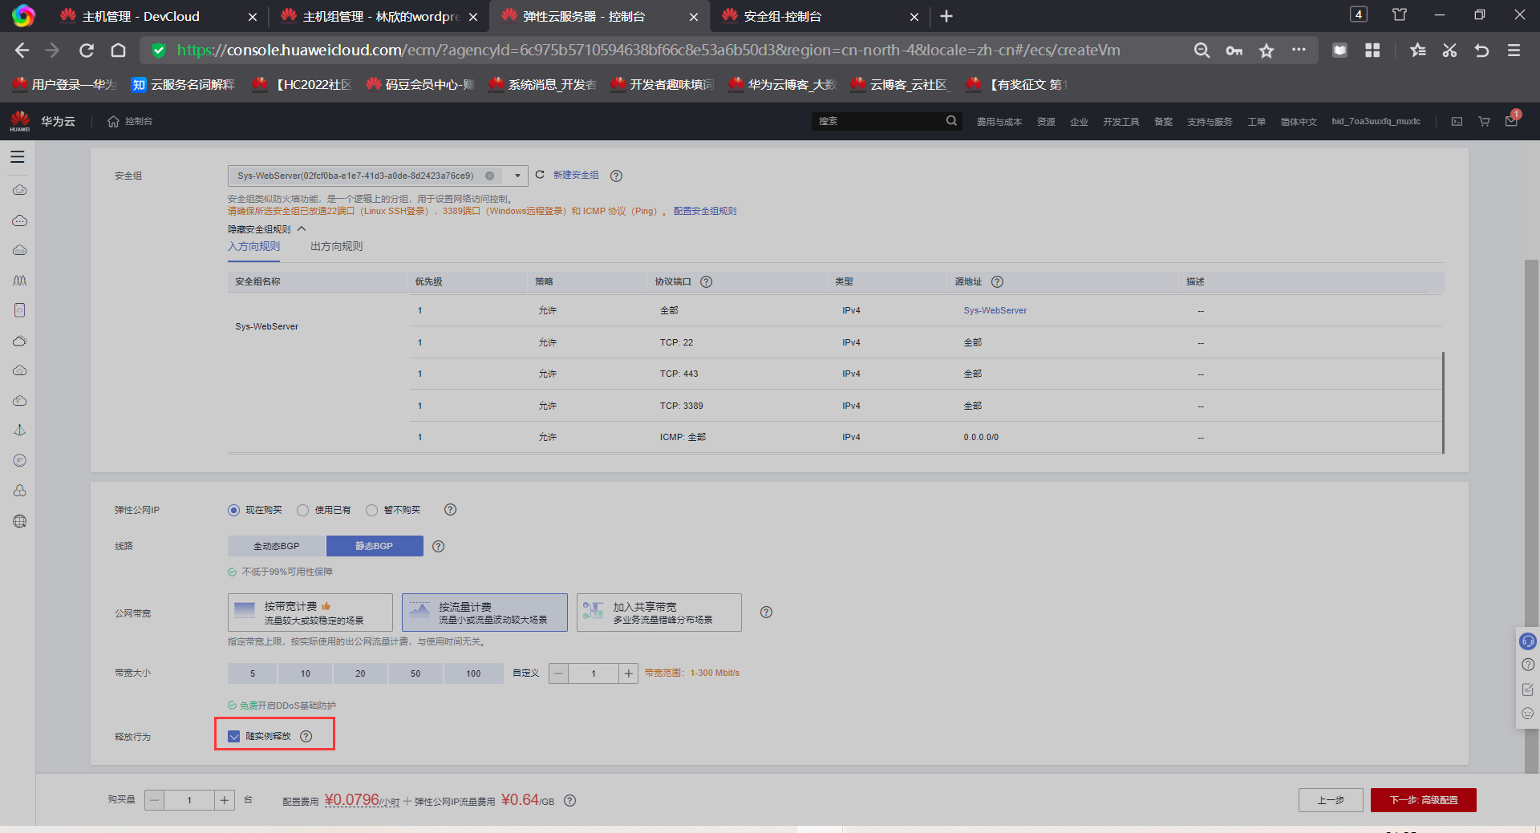Open the 支持与服务 menu
Viewport: 1540px width, 833px height.
coord(1210,122)
